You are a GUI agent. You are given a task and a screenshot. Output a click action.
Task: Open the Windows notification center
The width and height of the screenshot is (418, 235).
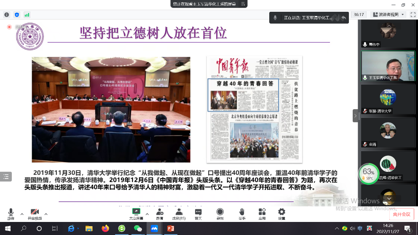(407, 229)
